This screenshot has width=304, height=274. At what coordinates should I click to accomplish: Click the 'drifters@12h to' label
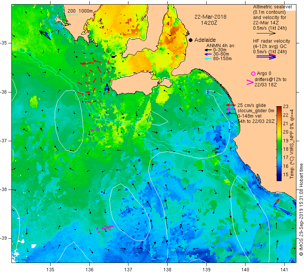click(270, 80)
